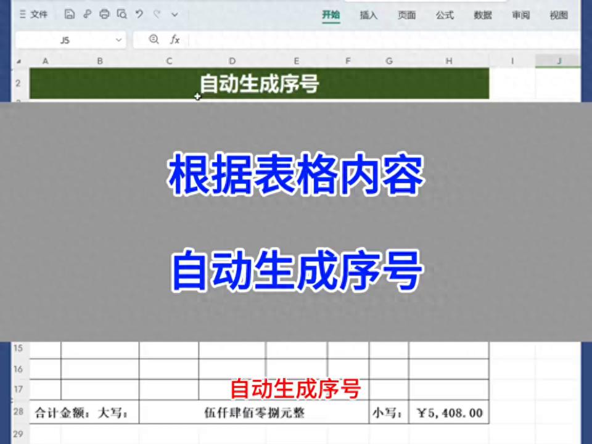Expand the Name Box dropdown arrow
The height and width of the screenshot is (444, 592).
[118, 39]
